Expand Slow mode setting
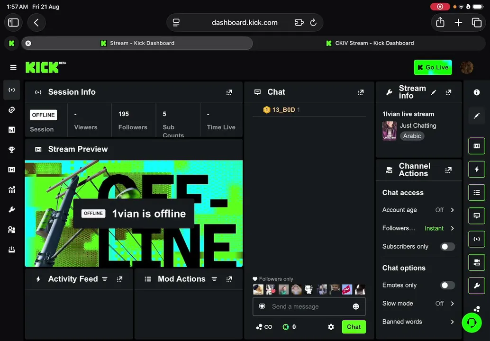 pyautogui.click(x=418, y=304)
